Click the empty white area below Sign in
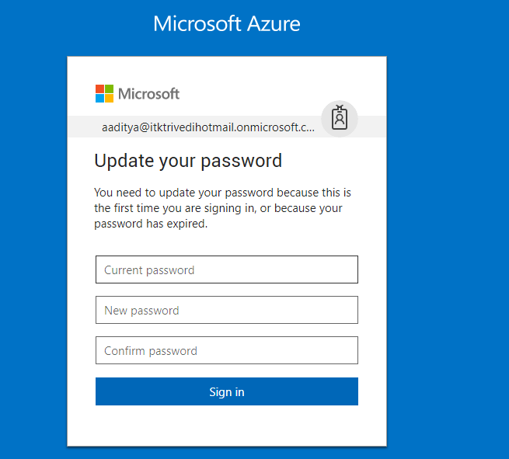This screenshot has height=459, width=509. tap(226, 426)
